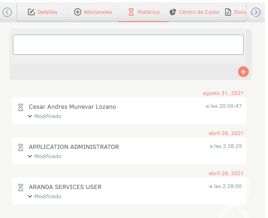Click the Histórico hourglass tab icon
This screenshot has width=268, height=218.
click(131, 12)
